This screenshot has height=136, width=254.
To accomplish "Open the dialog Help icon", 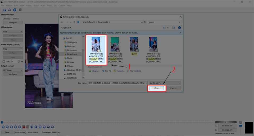I will (179, 28).
